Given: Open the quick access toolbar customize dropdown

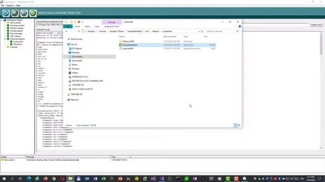Looking at the screenshot, I should click(x=82, y=22).
